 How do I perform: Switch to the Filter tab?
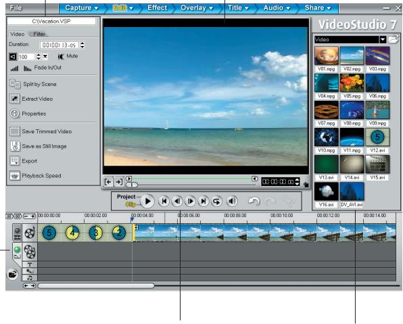pyautogui.click(x=39, y=34)
